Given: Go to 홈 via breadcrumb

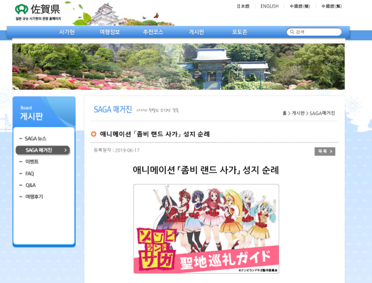Looking at the screenshot, I should click(x=285, y=113).
